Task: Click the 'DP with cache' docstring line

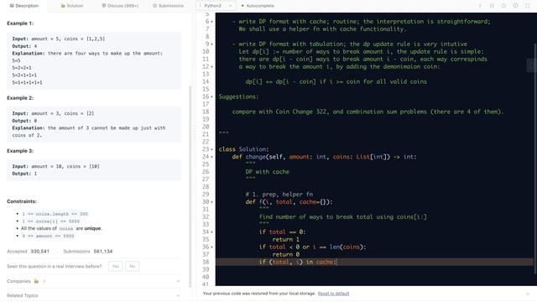Action: coord(267,172)
